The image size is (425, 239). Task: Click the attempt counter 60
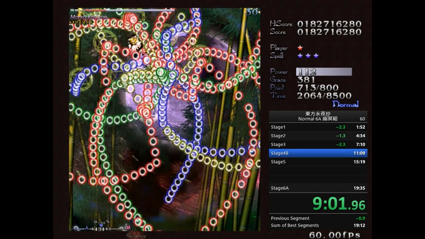pos(363,119)
